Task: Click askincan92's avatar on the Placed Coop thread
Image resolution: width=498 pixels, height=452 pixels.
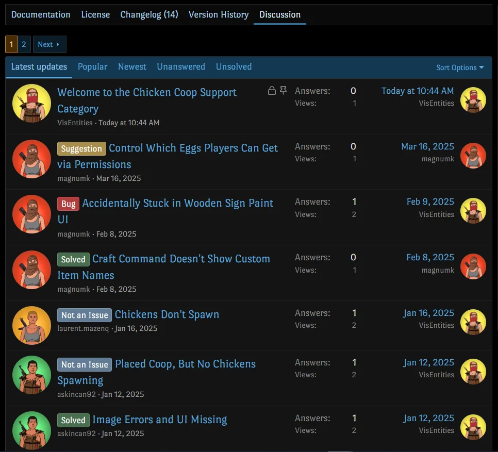Action: (x=31, y=375)
